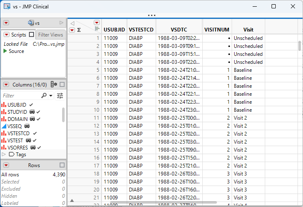The image size is (303, 207).
Task: Click the columns list vertical scrollbar
Action: pos(63,114)
